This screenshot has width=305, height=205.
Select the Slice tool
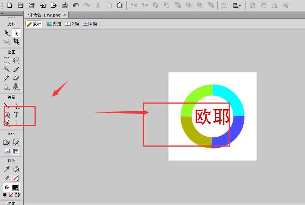click(16, 142)
